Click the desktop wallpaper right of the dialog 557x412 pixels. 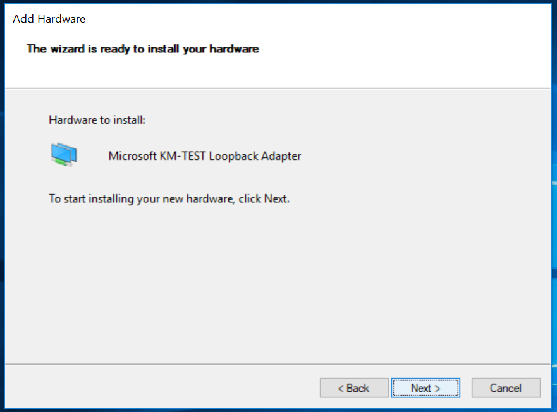554,190
